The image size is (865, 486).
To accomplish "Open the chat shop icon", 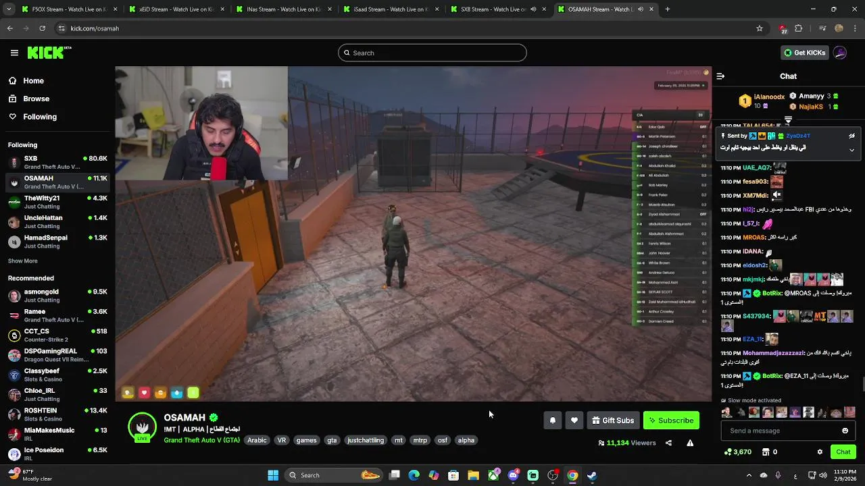I will (766, 452).
